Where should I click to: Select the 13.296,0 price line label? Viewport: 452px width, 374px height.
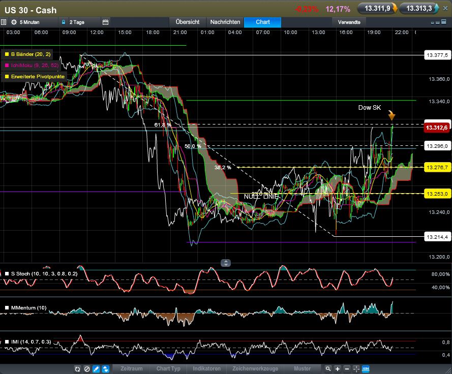point(437,146)
